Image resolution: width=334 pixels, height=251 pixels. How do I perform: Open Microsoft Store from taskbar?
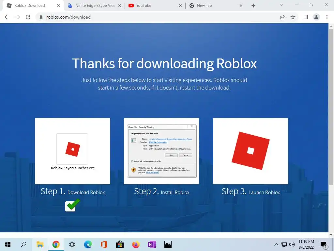(120, 244)
